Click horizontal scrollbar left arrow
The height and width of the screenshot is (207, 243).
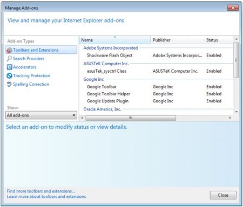pos(82,118)
